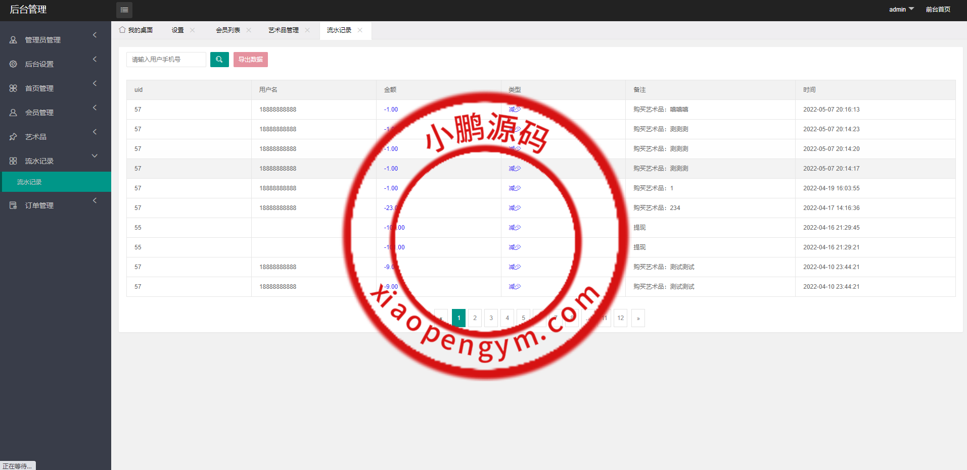Click the hamburger menu toggle icon
The image size is (967, 470).
[x=124, y=10]
